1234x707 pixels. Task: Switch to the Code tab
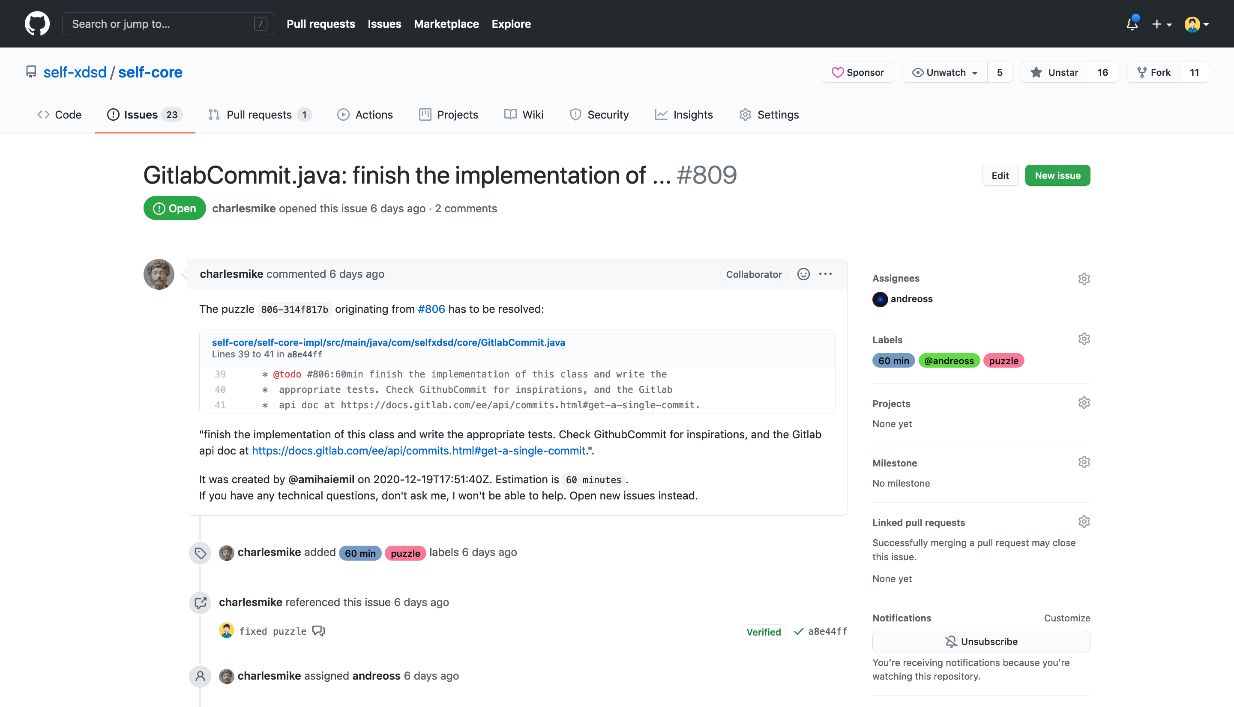[x=59, y=115]
